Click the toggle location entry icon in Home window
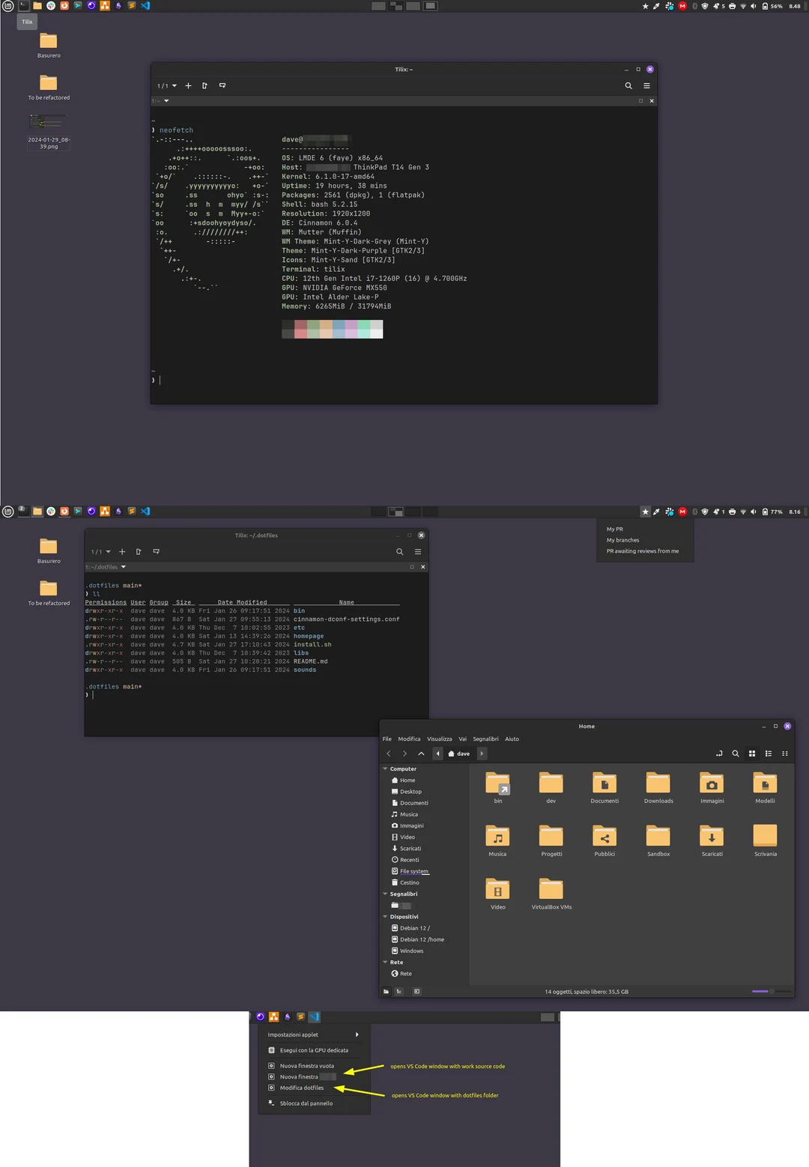Viewport: 809px width, 1167px height. 719,754
